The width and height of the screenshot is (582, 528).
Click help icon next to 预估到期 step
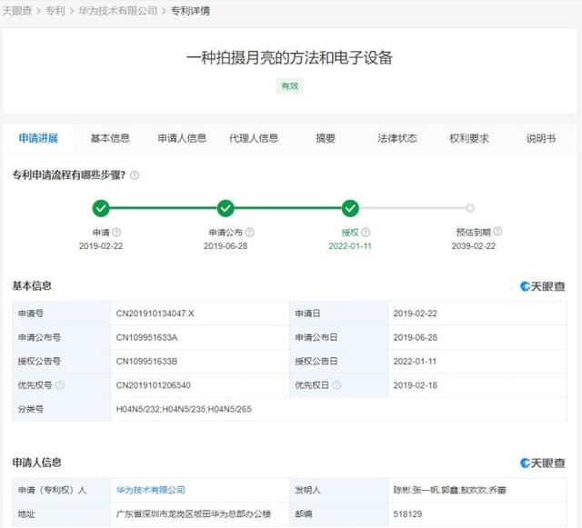497,231
